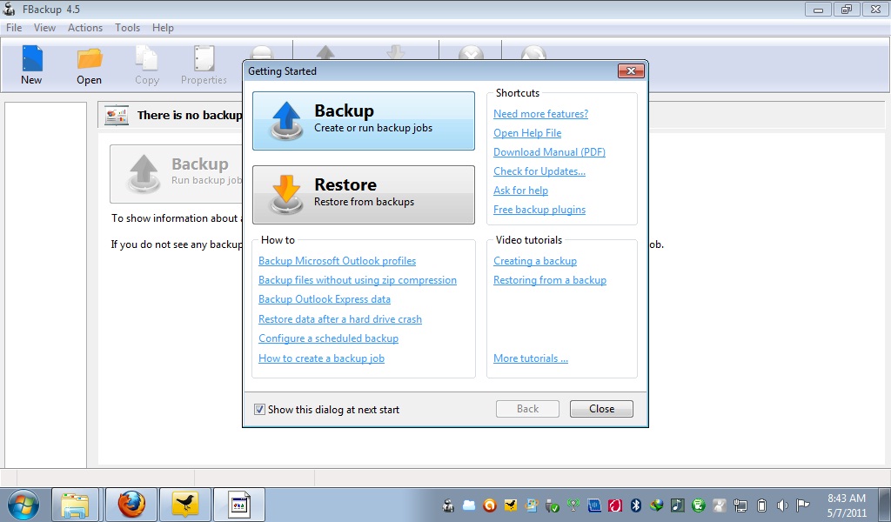Open the Actions menu
The image size is (891, 522).
pyautogui.click(x=85, y=27)
